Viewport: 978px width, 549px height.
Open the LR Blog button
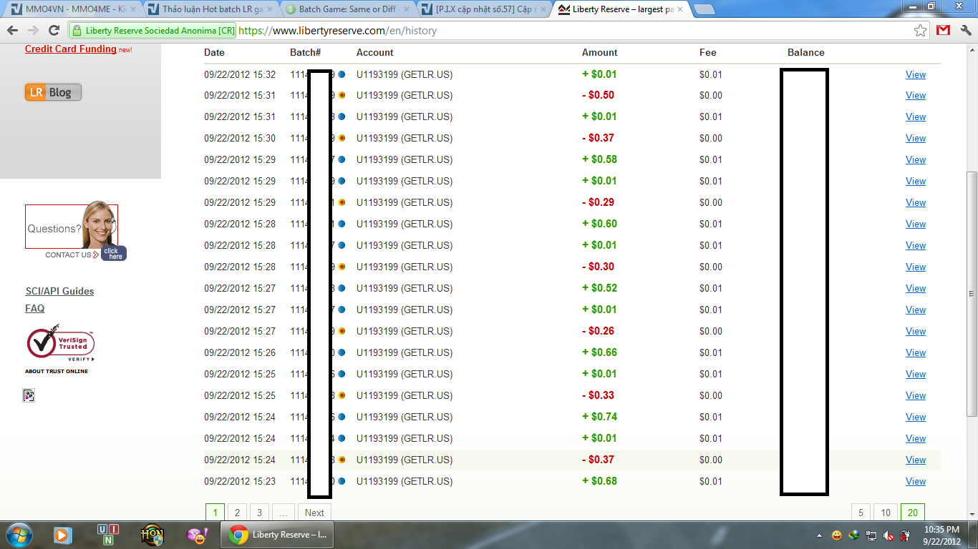(53, 92)
